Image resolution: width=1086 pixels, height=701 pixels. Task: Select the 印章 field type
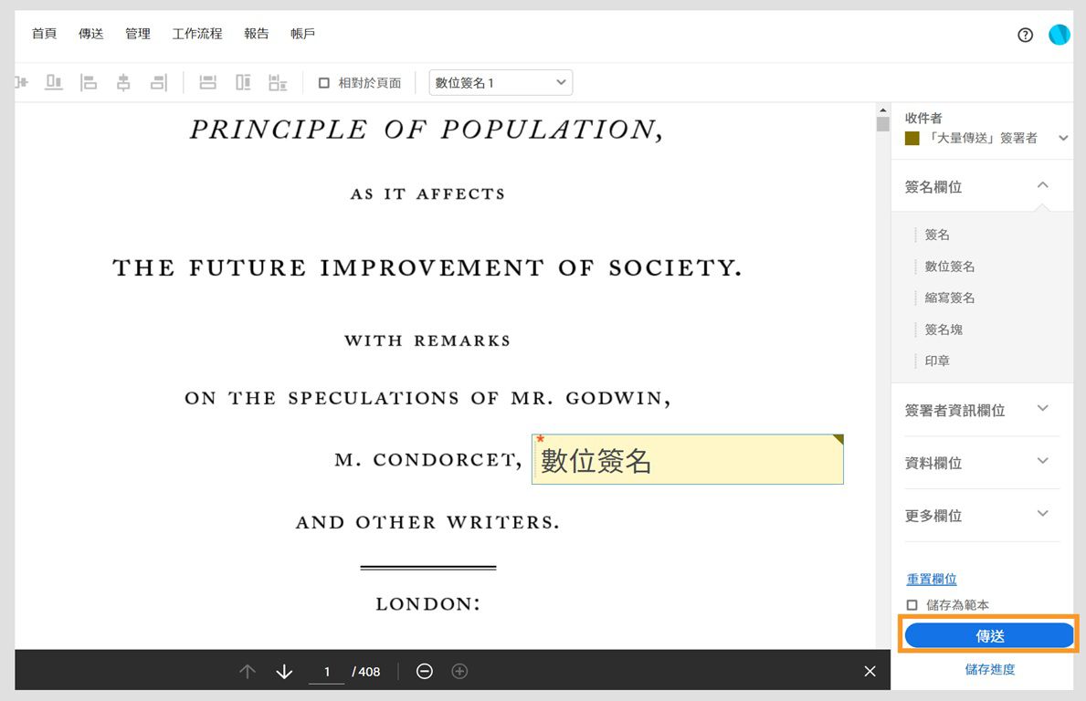tap(936, 361)
